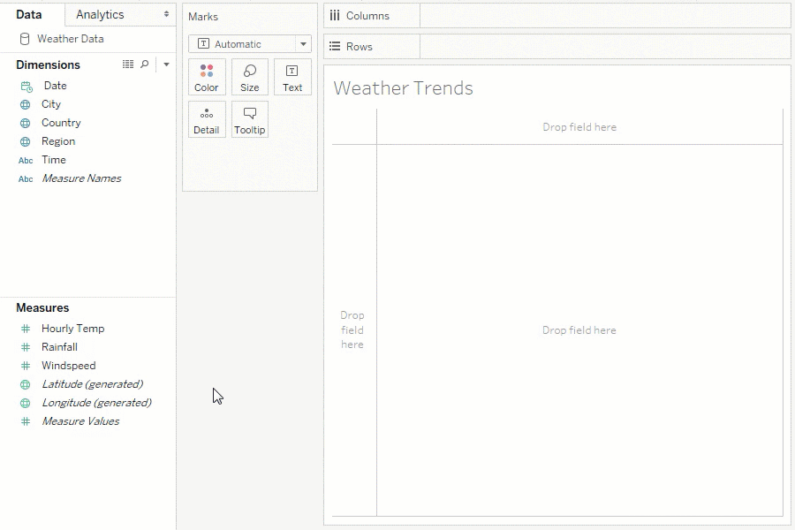Screen dimensions: 795x530
Task: Click the globe icon beside Country
Action: pos(26,123)
